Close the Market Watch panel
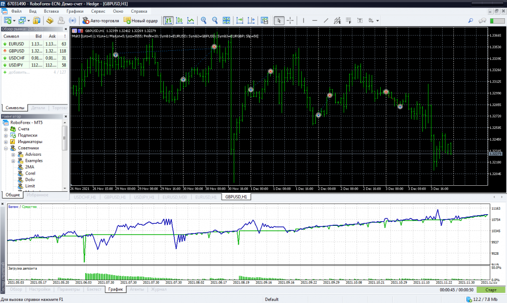The height and width of the screenshot is (303, 507). tap(65, 29)
